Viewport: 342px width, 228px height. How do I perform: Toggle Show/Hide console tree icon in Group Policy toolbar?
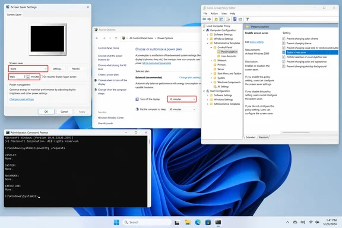point(221,19)
